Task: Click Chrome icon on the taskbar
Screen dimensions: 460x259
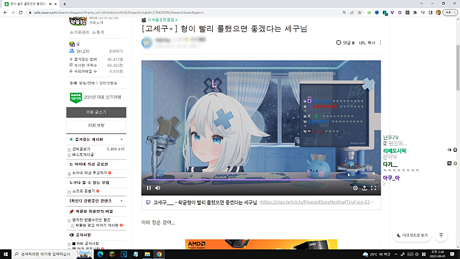Action: (x=159, y=254)
